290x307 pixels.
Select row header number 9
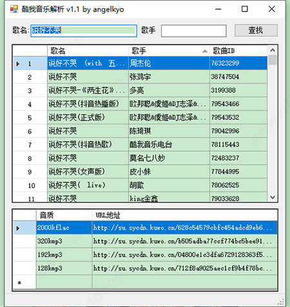pyautogui.click(x=30, y=172)
